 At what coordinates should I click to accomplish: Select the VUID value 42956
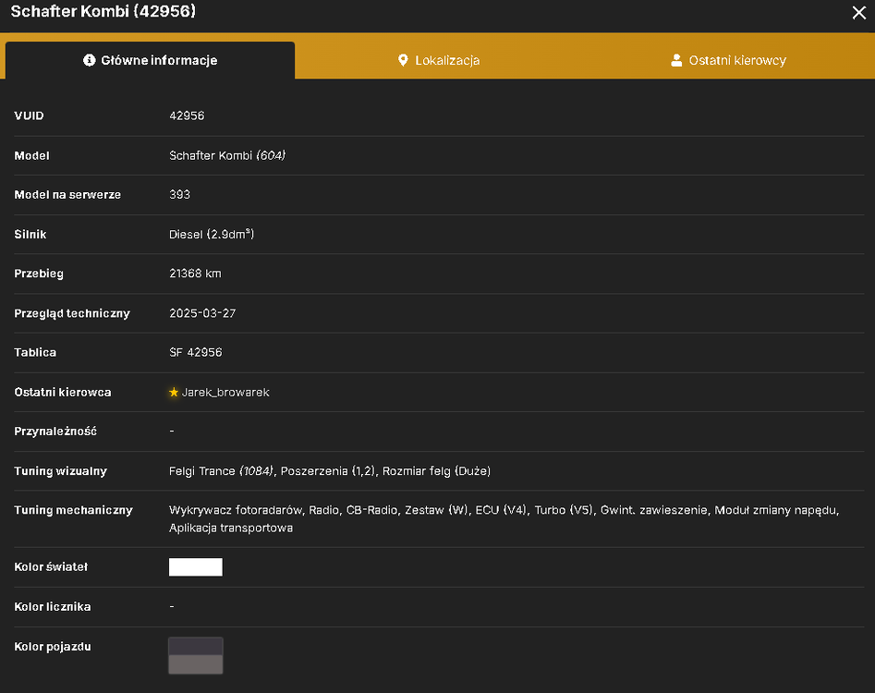coord(187,115)
